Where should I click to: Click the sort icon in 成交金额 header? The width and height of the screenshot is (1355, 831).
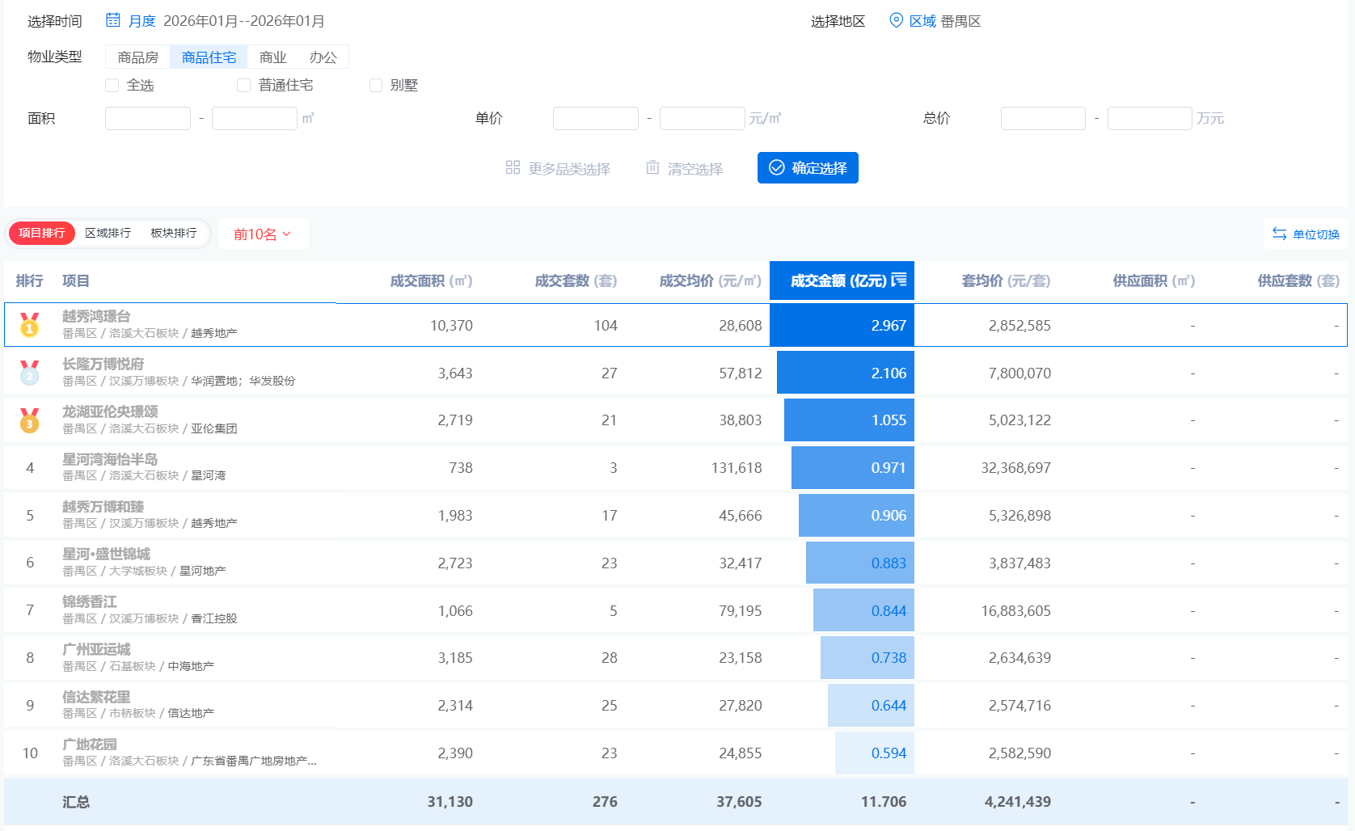(898, 281)
